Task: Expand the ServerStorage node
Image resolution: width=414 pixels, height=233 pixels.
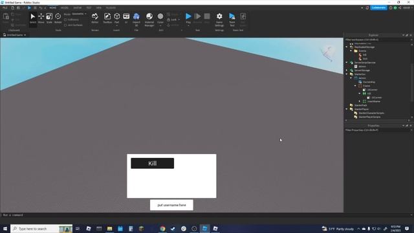Action: [347, 71]
